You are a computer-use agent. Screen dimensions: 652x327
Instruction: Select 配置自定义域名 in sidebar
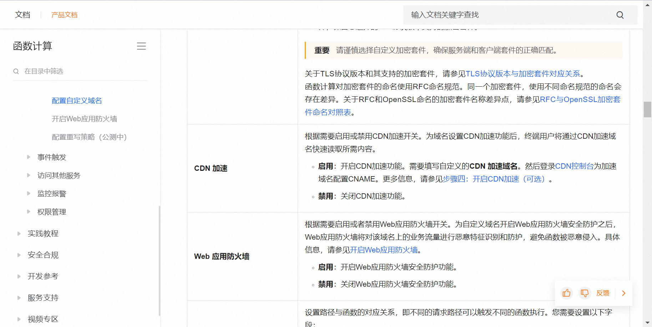pyautogui.click(x=77, y=101)
